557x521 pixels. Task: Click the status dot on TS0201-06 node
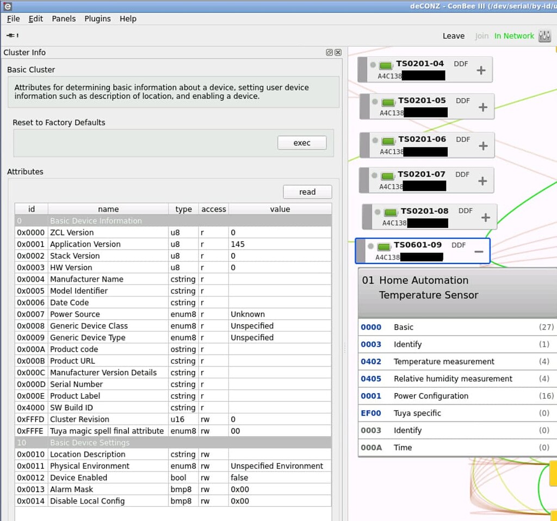(x=375, y=140)
